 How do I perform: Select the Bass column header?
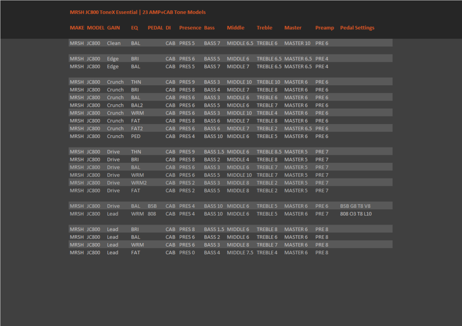click(x=209, y=28)
